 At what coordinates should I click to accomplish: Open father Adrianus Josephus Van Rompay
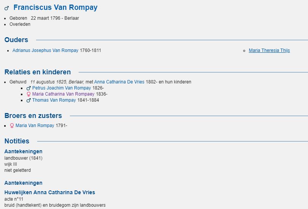[45, 50]
